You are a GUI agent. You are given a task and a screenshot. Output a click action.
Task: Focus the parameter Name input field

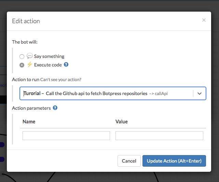pyautogui.click(x=66, y=136)
